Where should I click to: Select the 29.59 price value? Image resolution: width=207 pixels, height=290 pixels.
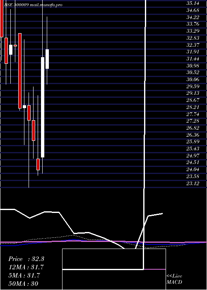point(193,86)
